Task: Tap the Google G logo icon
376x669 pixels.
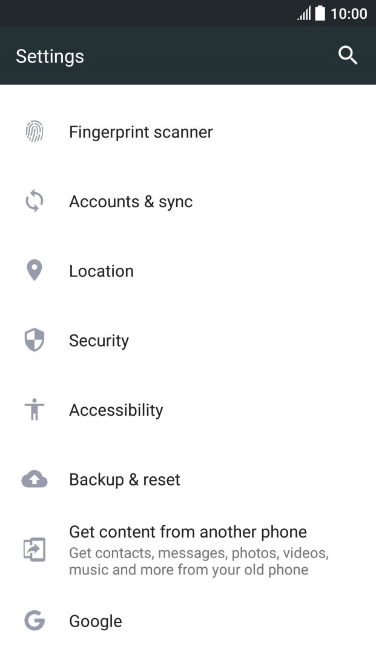Action: 35,621
